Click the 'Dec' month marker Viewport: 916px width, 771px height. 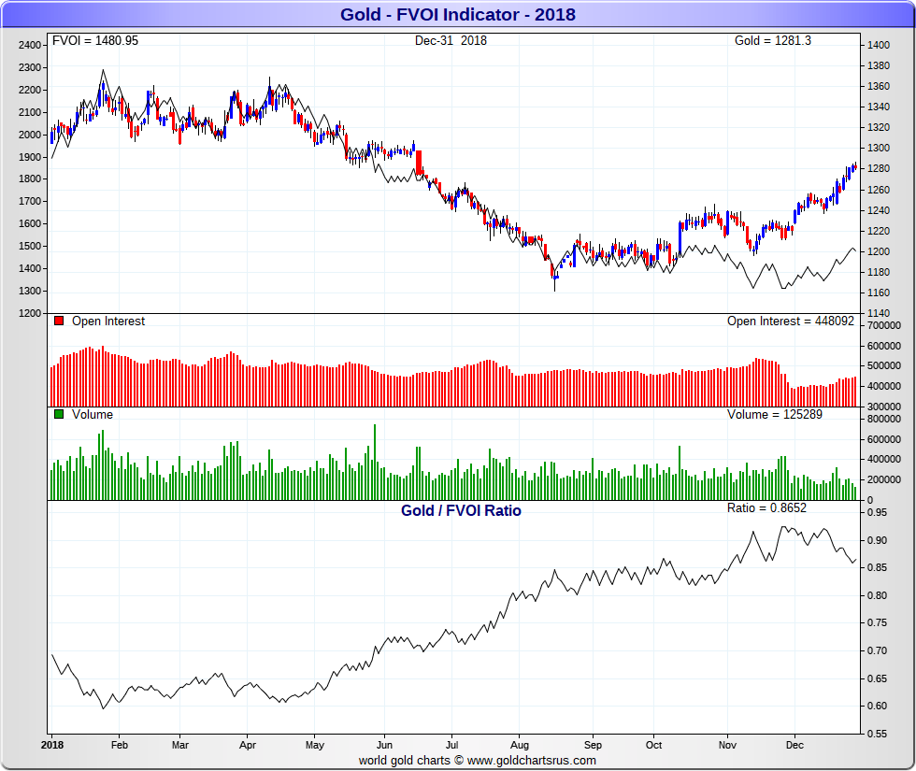794,746
